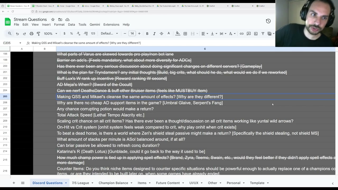338x190 pixels.
Task: Star the Stream Questions document
Action: pos(53,20)
